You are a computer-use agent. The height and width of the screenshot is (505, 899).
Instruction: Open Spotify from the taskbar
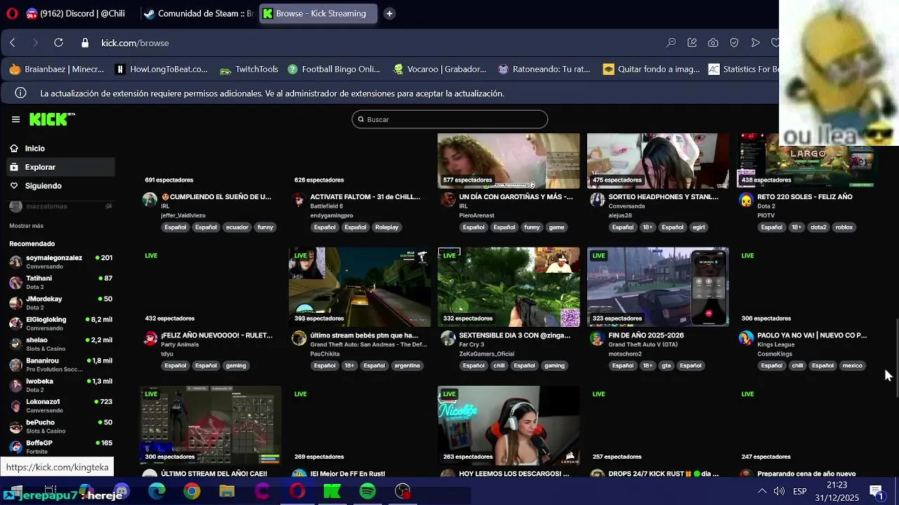[367, 492]
